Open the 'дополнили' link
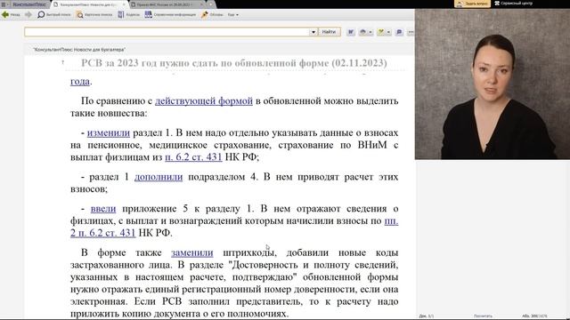The image size is (570, 320). [159, 177]
